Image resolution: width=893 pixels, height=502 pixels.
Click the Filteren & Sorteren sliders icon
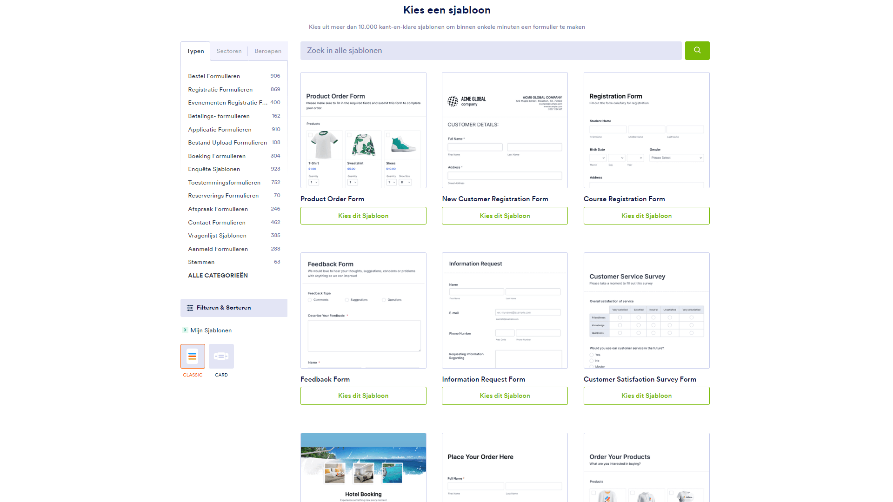point(190,308)
